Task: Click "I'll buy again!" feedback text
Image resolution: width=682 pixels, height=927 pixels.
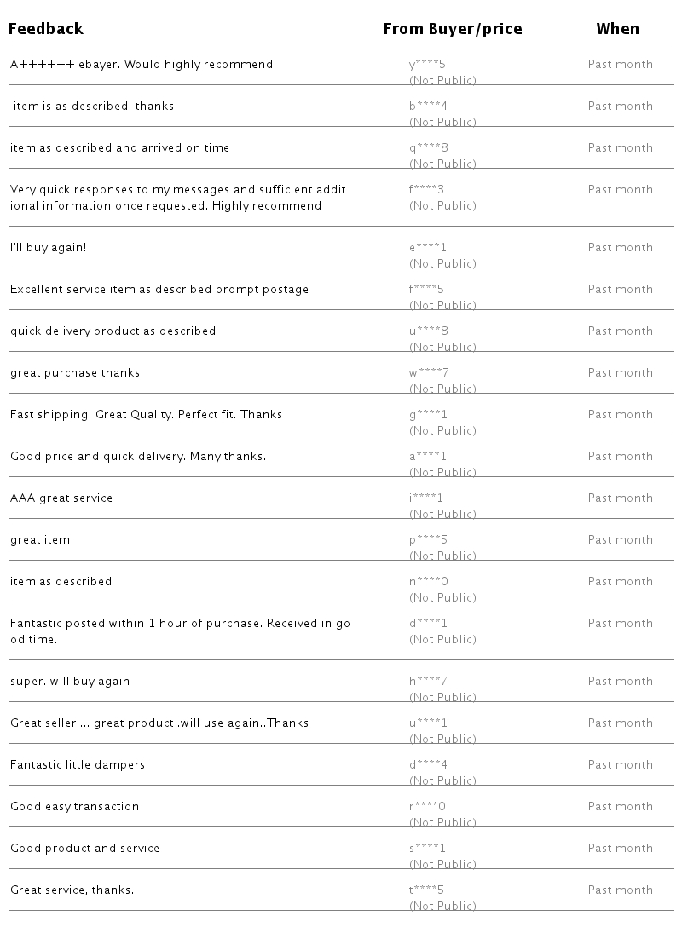Action: click(x=49, y=248)
